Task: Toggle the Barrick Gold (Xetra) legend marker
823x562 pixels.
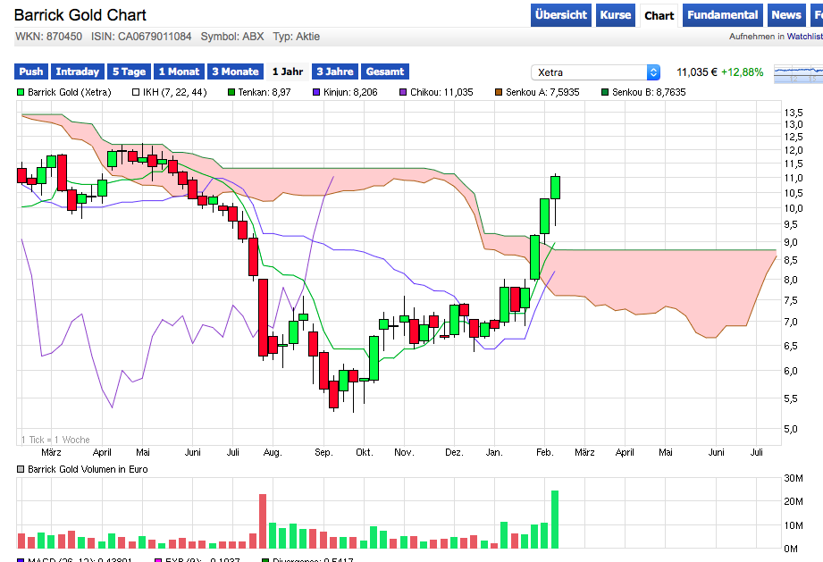Action: click(20, 92)
